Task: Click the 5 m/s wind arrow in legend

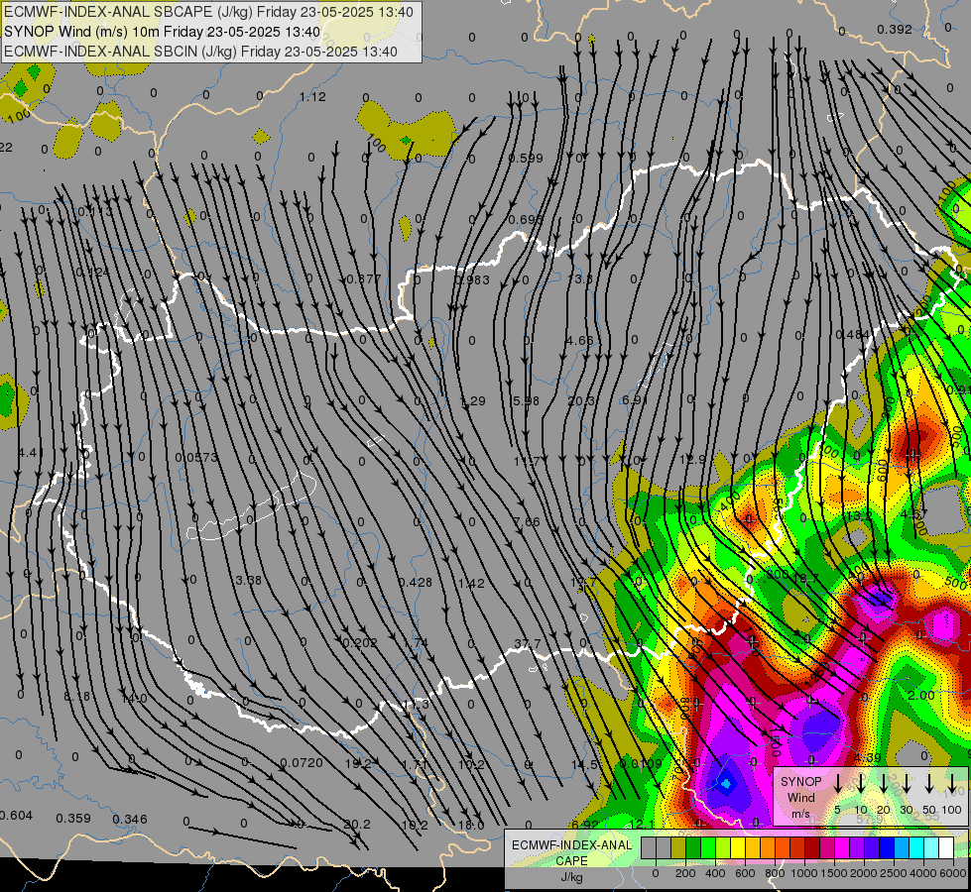Action: (837, 783)
